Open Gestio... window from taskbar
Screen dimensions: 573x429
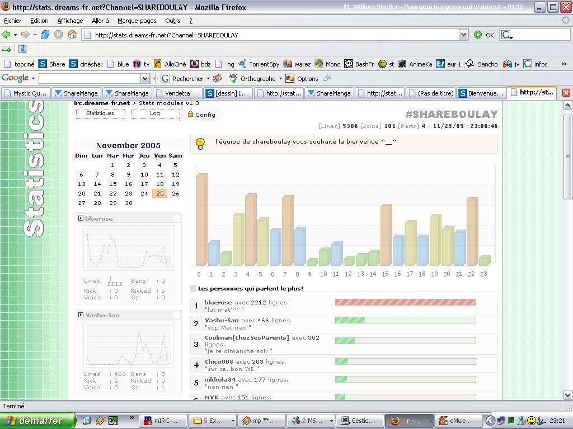[360, 421]
